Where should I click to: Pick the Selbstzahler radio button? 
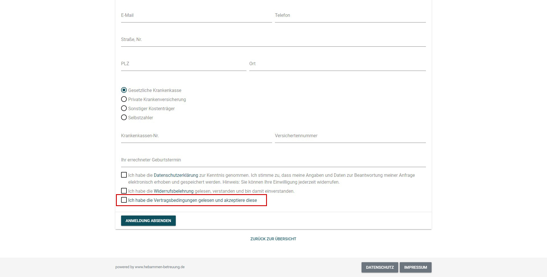pyautogui.click(x=124, y=118)
